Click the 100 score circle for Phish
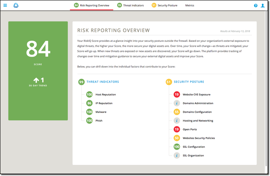This screenshot has width=270, height=176. (89, 121)
